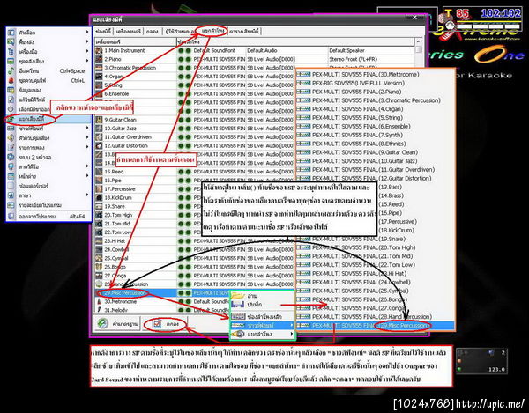Click the 11.Guitar Overdriven row icon
Viewport: 529px width, 413px height.
pyautogui.click(x=99, y=137)
